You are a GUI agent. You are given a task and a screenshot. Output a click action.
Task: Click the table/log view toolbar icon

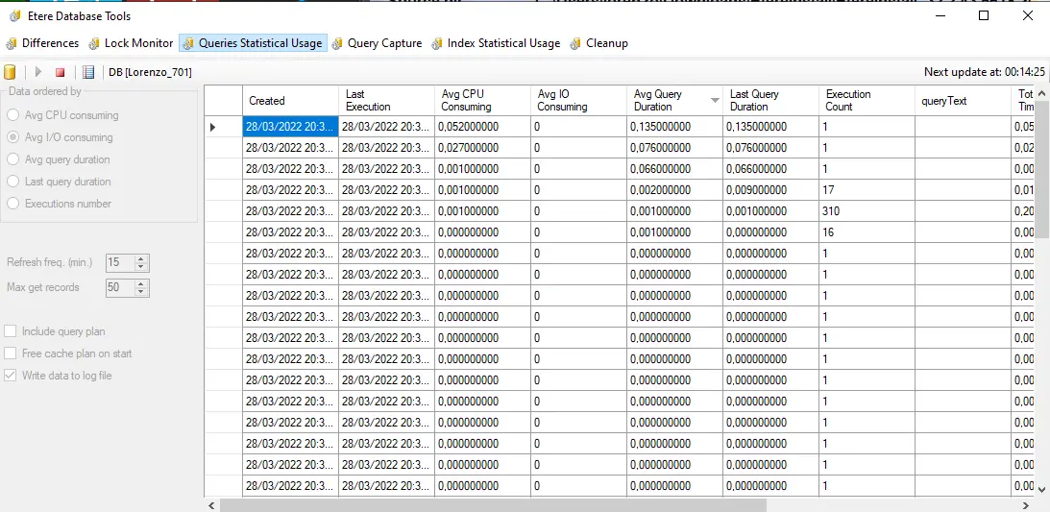[88, 72]
